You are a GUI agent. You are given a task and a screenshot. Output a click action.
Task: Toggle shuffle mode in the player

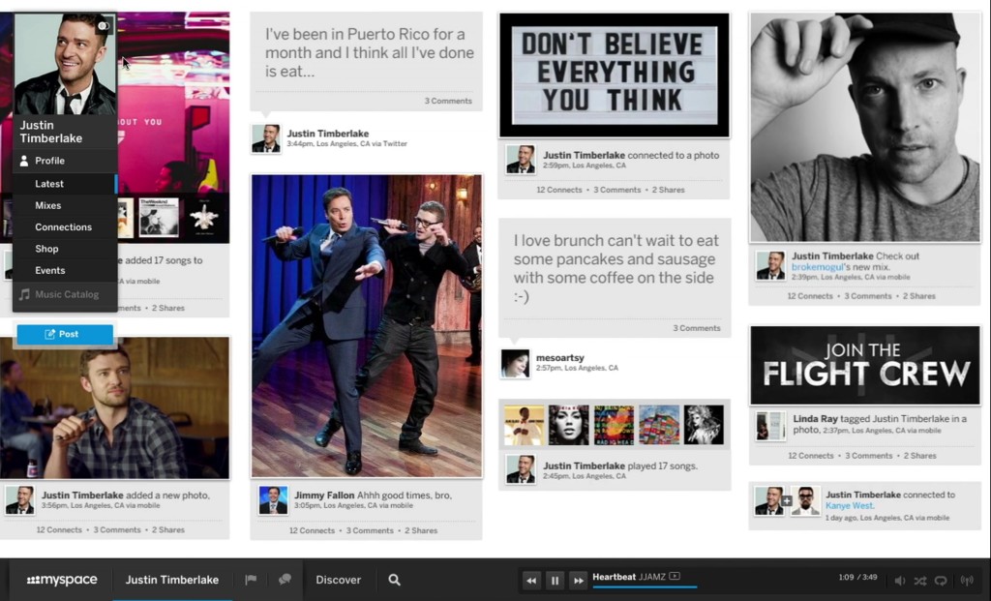919,581
